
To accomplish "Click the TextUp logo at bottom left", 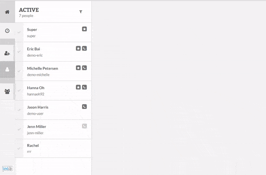I will [7, 168].
